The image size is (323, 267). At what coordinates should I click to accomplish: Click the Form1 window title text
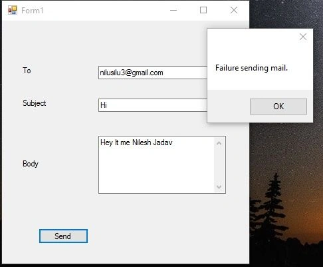point(33,11)
